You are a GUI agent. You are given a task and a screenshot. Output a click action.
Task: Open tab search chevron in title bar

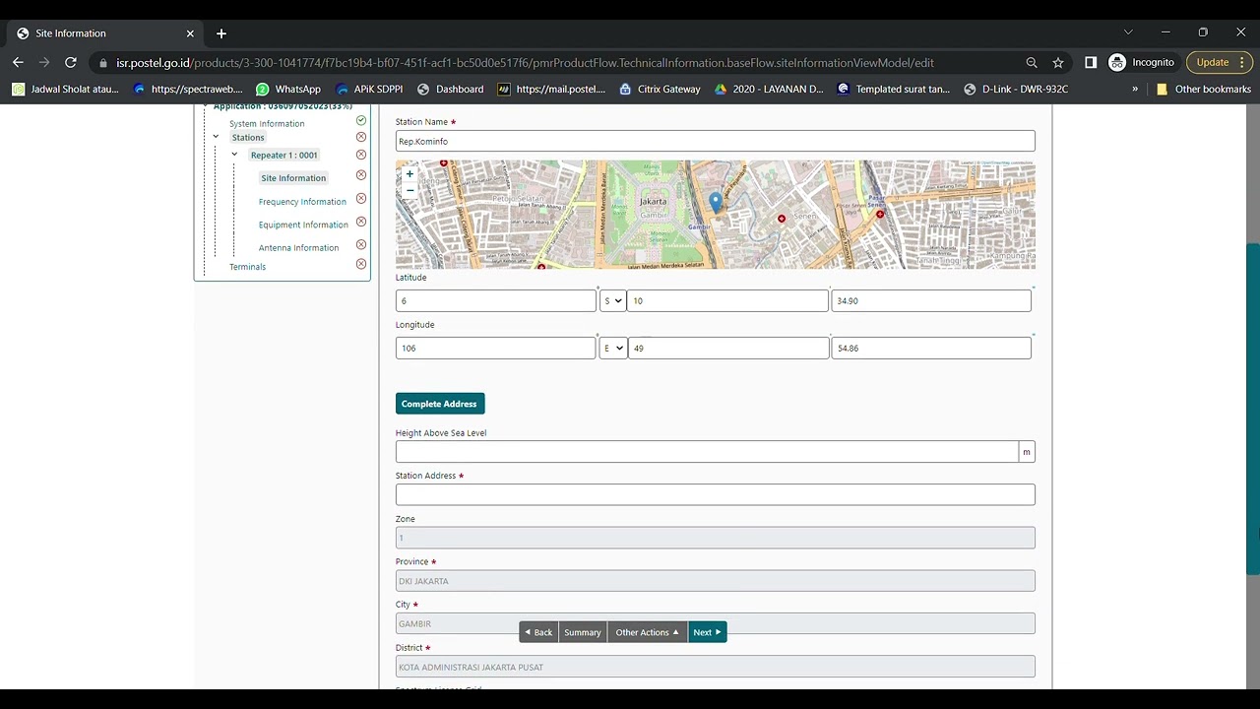coord(1128,32)
